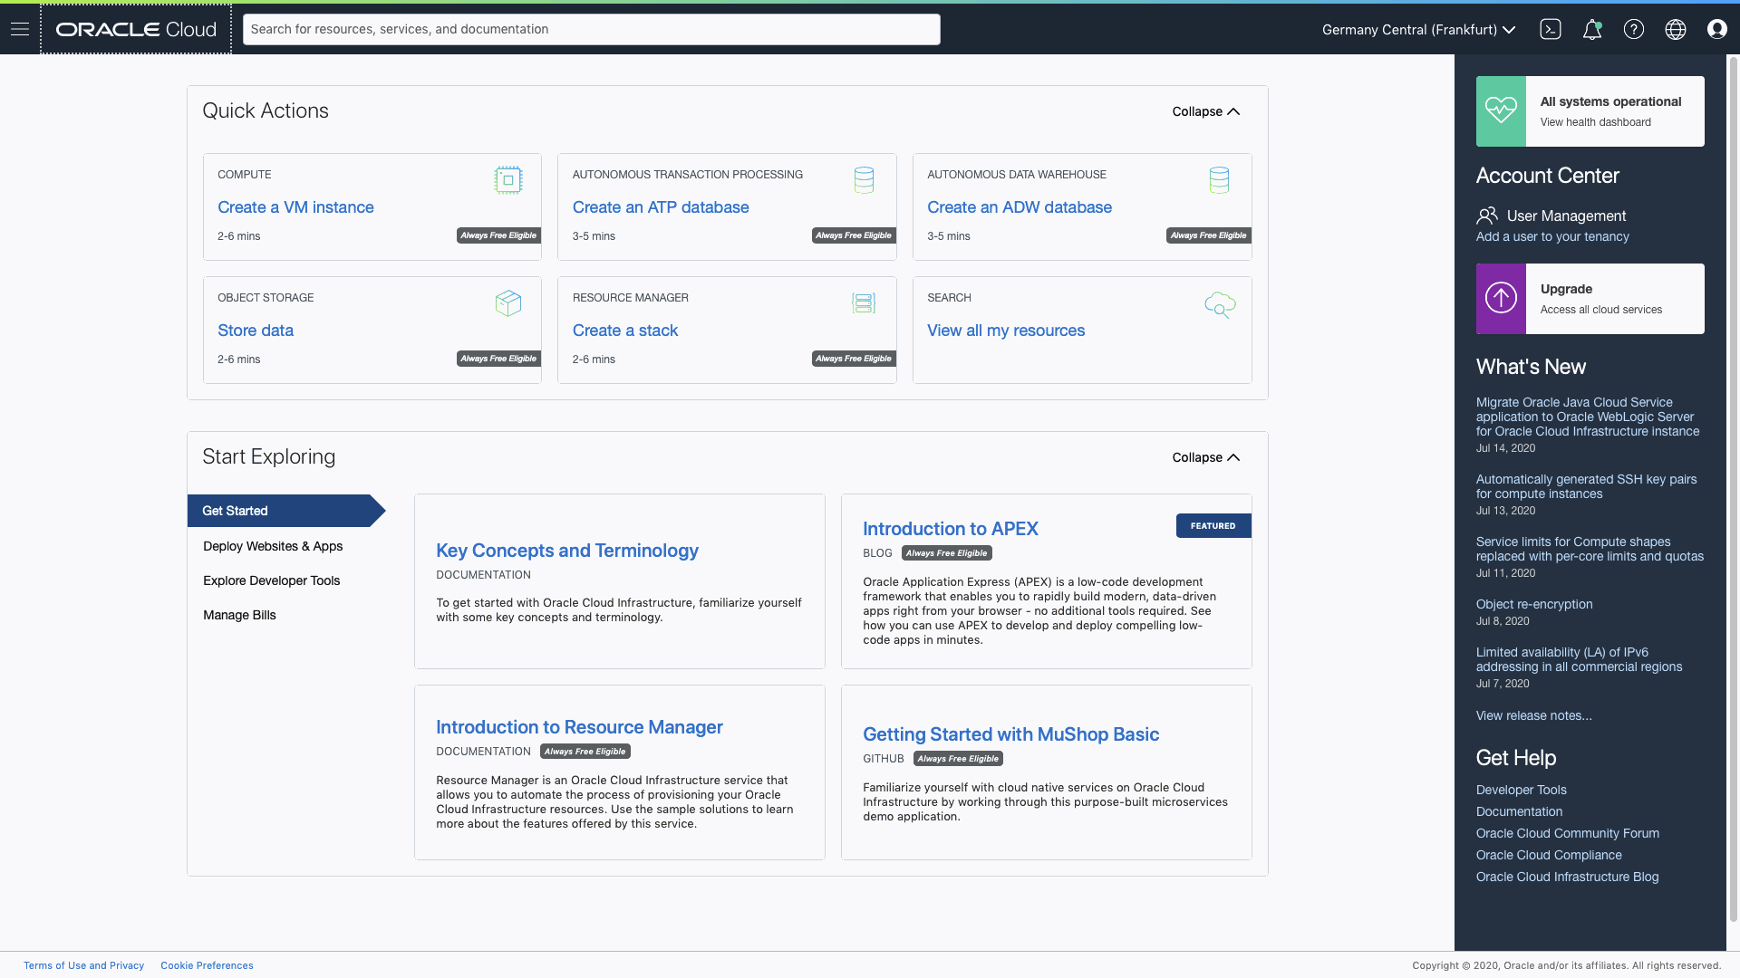Click the Compute chip icon
The width and height of the screenshot is (1740, 978).
508,179
